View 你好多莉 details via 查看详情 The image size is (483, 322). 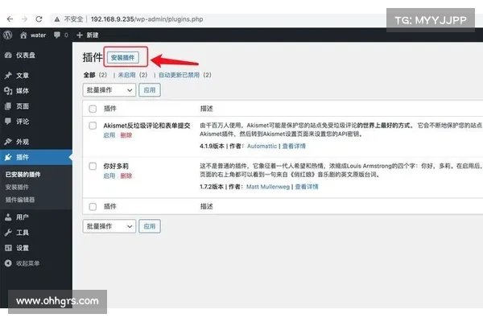(307, 187)
